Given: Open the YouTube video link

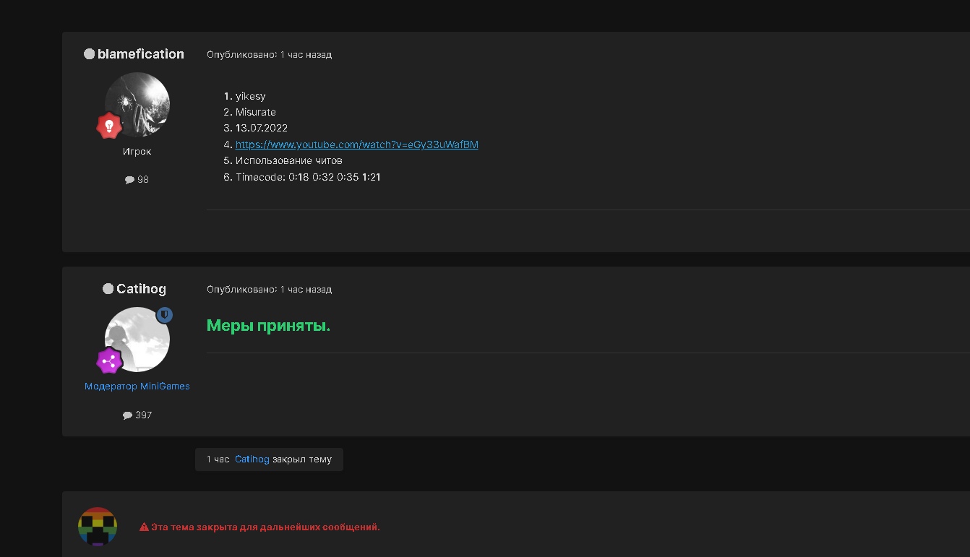Looking at the screenshot, I should (356, 144).
